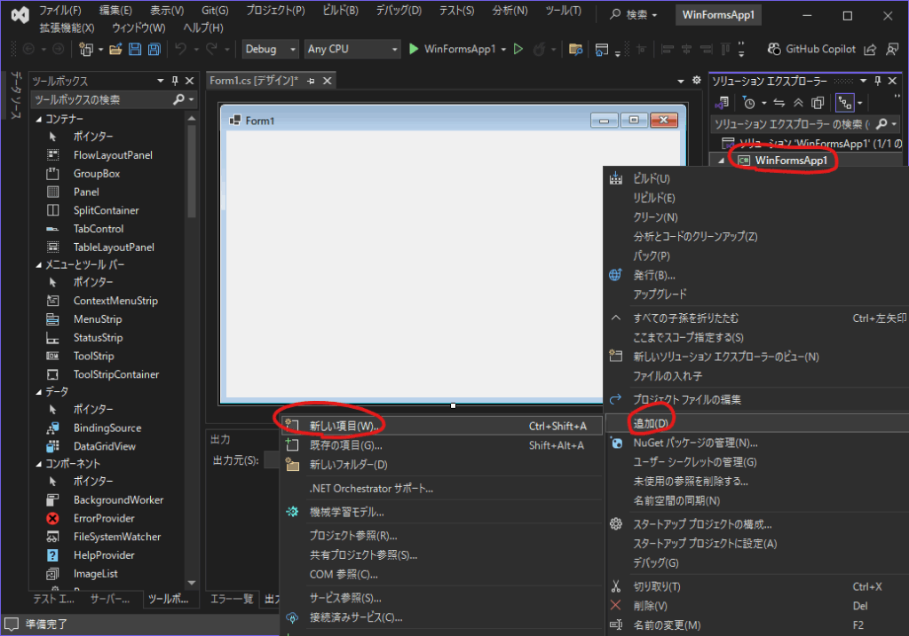Click the Show All Files icon in Solution Explorer

click(818, 103)
